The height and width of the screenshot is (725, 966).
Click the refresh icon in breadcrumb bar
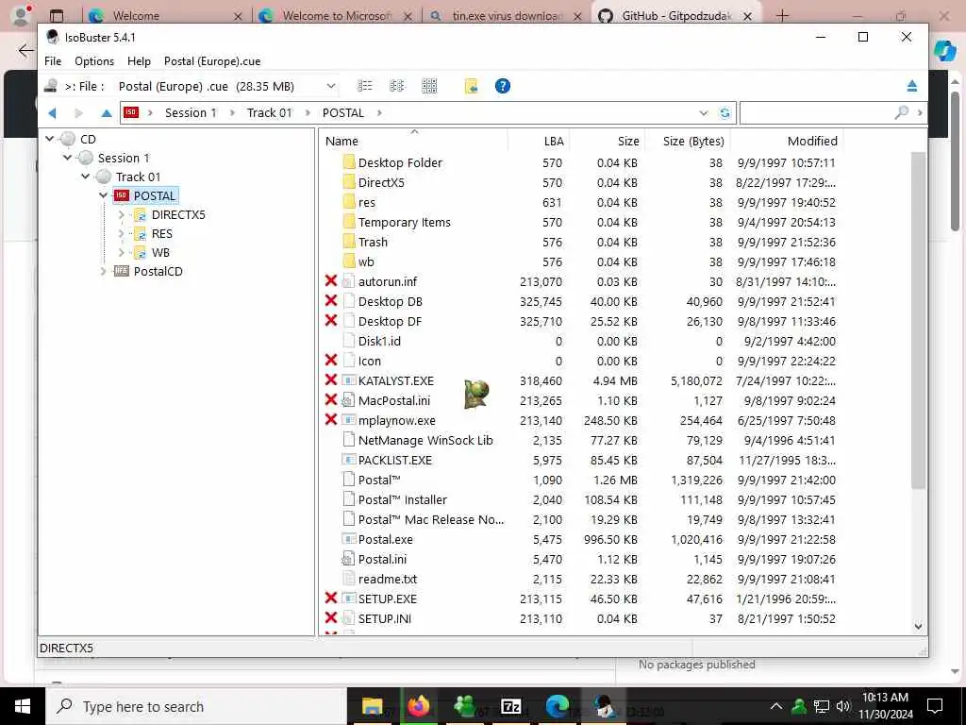pos(724,113)
